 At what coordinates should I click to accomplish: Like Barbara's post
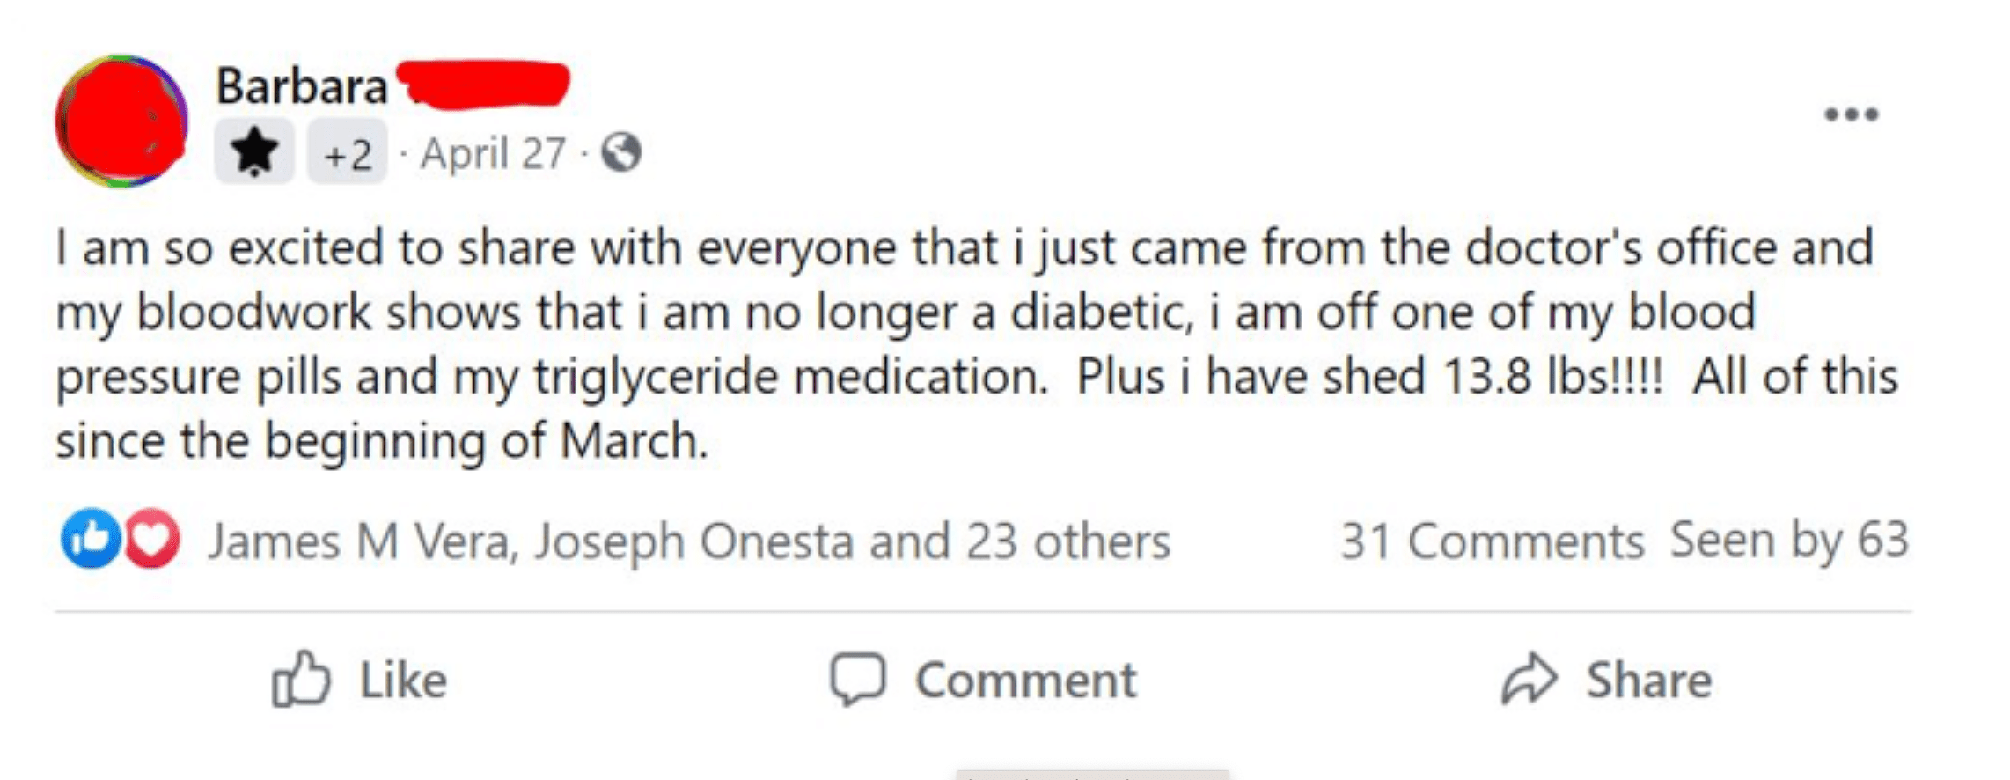pos(359,680)
